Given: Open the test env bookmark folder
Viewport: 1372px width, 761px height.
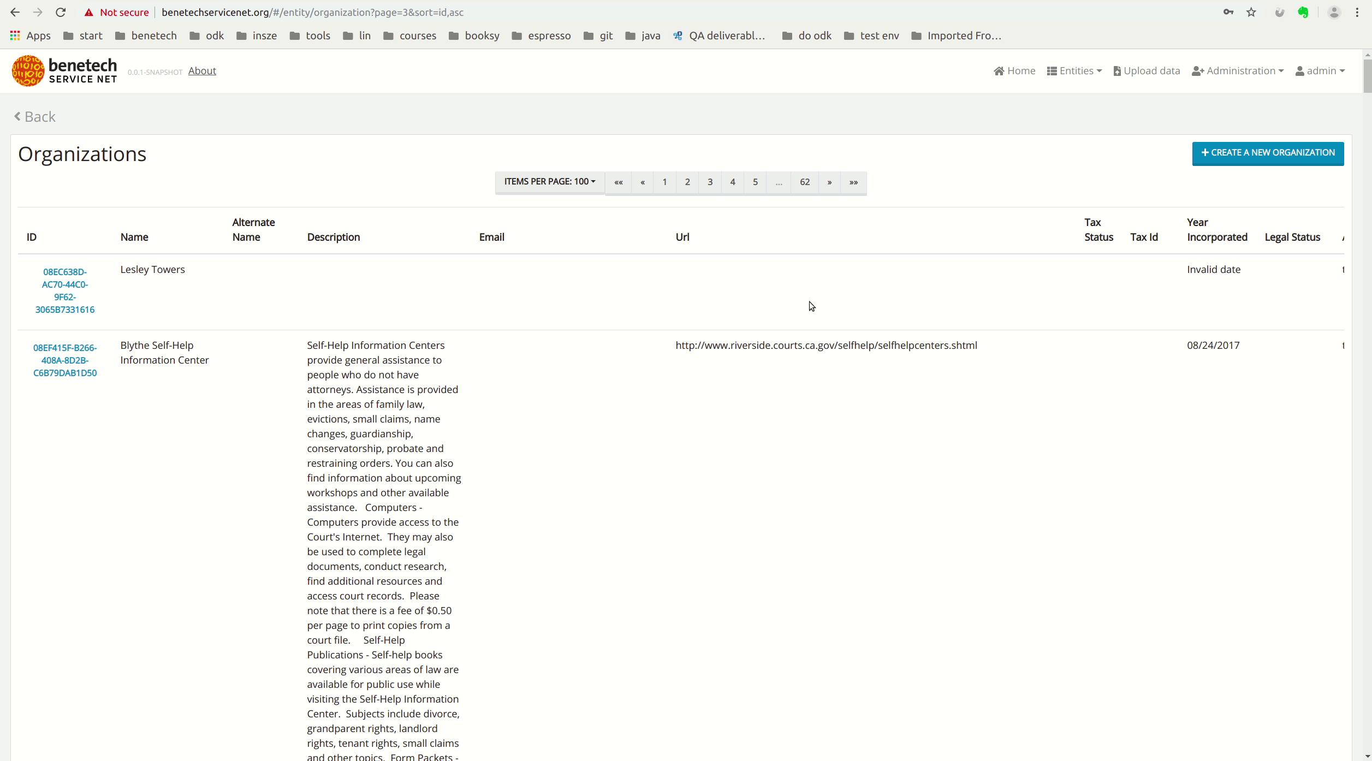Looking at the screenshot, I should pyautogui.click(x=871, y=35).
